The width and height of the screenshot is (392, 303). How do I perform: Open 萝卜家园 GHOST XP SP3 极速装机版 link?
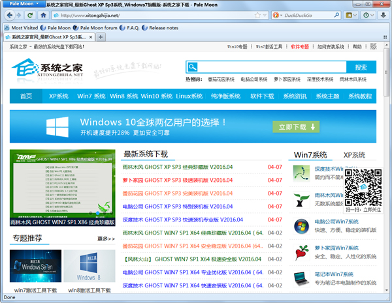[178, 180]
